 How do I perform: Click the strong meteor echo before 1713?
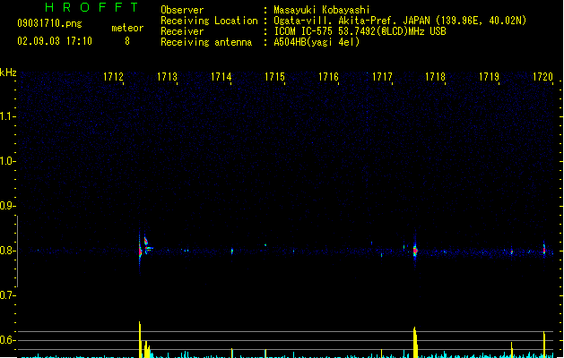tap(140, 251)
